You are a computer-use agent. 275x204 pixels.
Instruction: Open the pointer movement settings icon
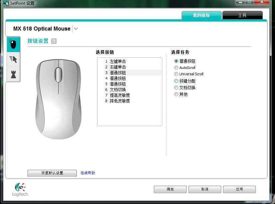coord(13,59)
